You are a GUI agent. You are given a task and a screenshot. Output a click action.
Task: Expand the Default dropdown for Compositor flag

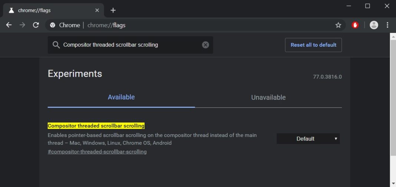(x=308, y=139)
